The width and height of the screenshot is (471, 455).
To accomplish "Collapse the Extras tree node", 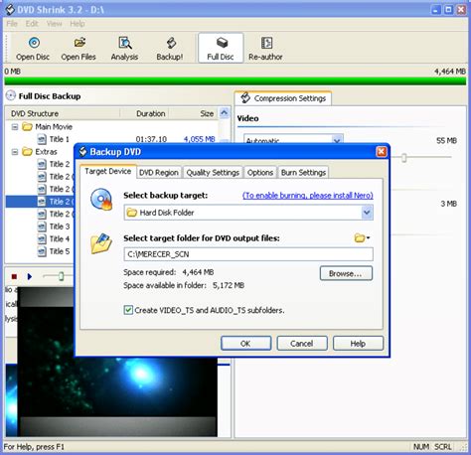I will [x=15, y=152].
